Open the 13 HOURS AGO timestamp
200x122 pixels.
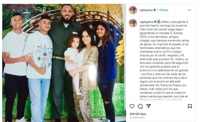(x=137, y=118)
